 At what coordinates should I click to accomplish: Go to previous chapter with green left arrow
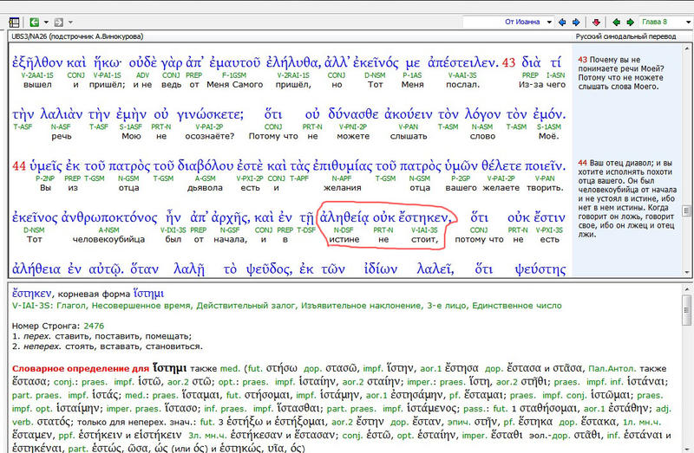pyautogui.click(x=616, y=22)
